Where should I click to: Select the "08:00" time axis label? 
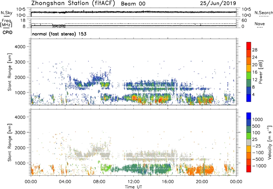[99, 182]
